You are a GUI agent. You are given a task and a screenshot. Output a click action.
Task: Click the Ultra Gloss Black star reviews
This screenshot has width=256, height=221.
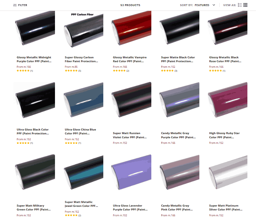[25, 143]
